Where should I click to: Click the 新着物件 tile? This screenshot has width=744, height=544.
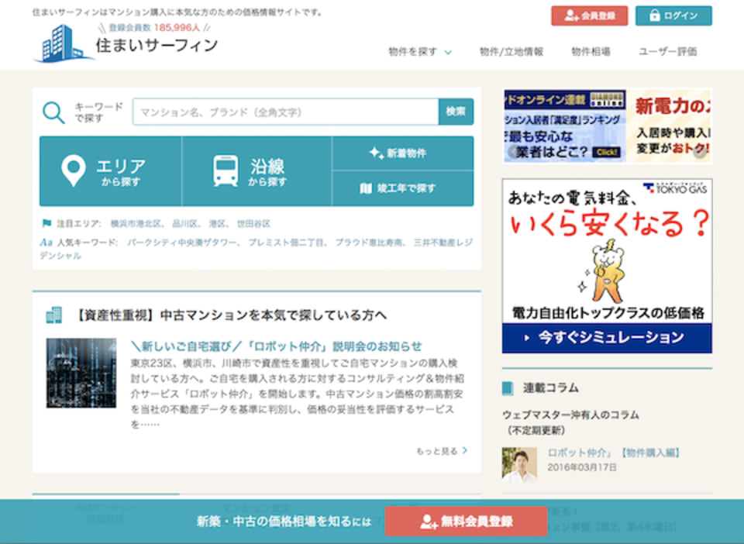(x=403, y=153)
